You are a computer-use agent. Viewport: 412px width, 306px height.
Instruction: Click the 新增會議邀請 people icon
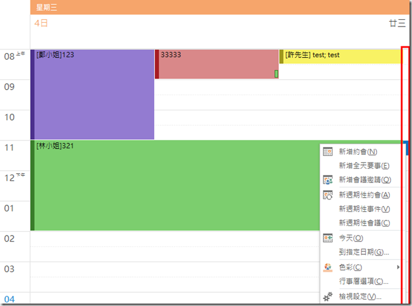pyautogui.click(x=328, y=180)
